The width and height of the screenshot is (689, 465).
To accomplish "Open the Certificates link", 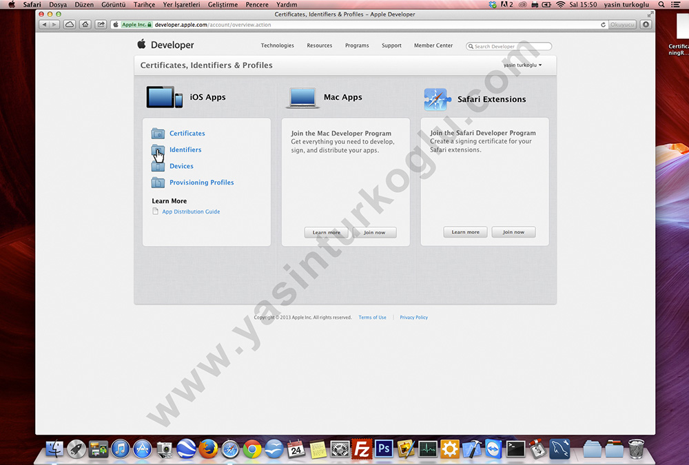I will (187, 133).
